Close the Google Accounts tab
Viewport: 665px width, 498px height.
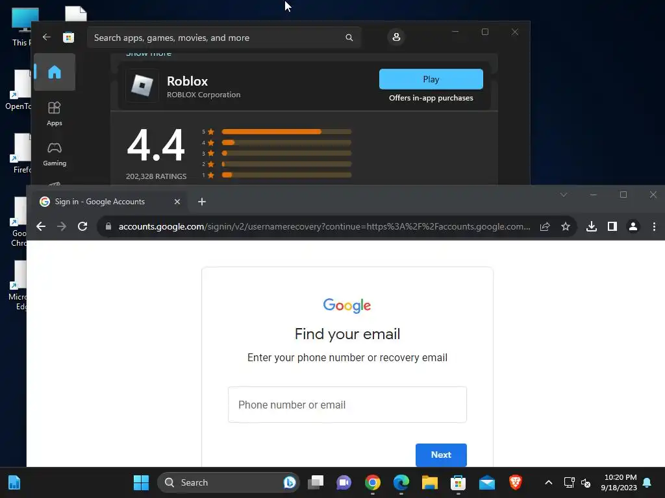177,202
